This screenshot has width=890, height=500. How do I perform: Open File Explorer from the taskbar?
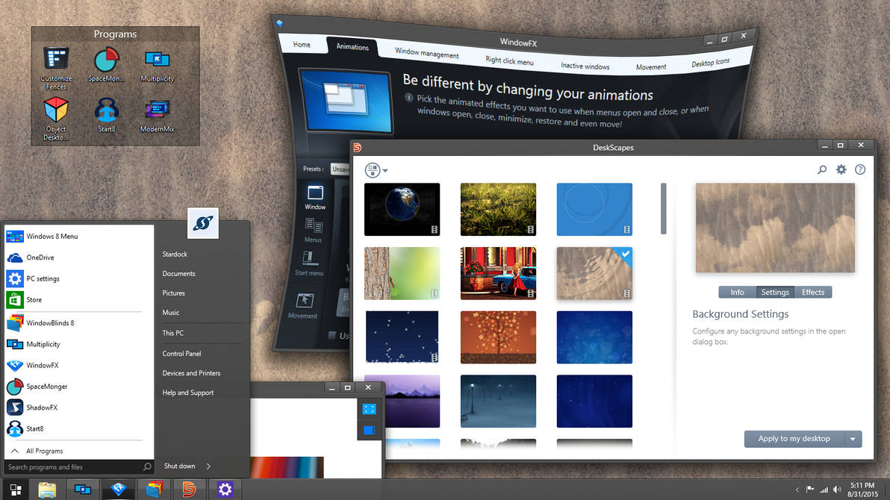click(x=47, y=490)
